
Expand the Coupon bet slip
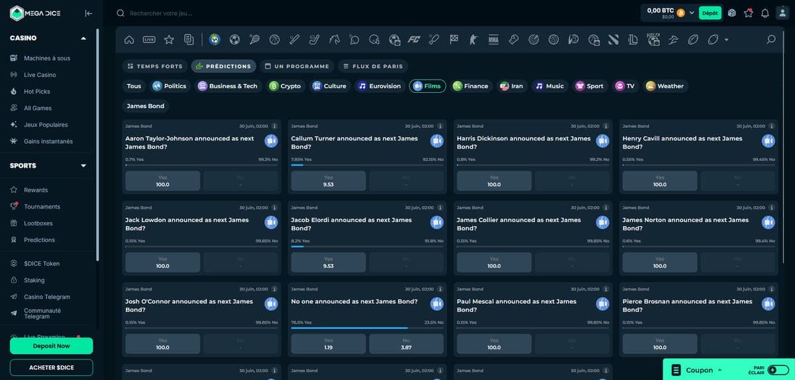[x=699, y=370]
